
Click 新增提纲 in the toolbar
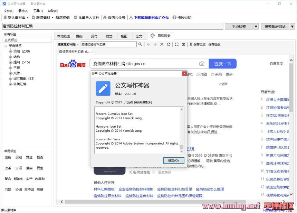pos(63,18)
